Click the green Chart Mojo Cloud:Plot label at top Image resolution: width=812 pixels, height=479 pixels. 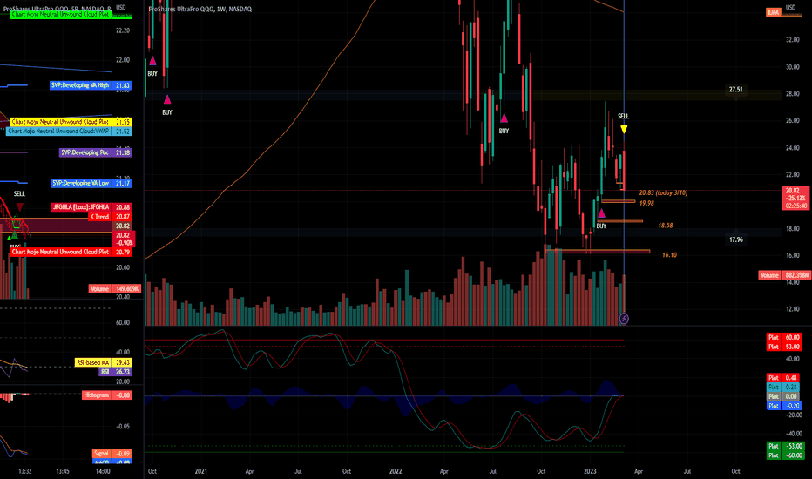click(x=61, y=15)
